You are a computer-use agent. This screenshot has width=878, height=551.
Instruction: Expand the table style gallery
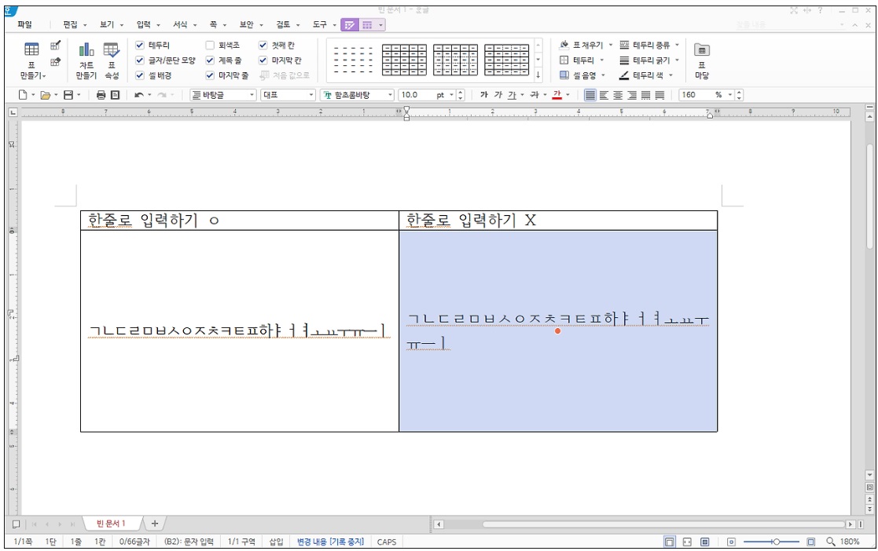click(538, 75)
